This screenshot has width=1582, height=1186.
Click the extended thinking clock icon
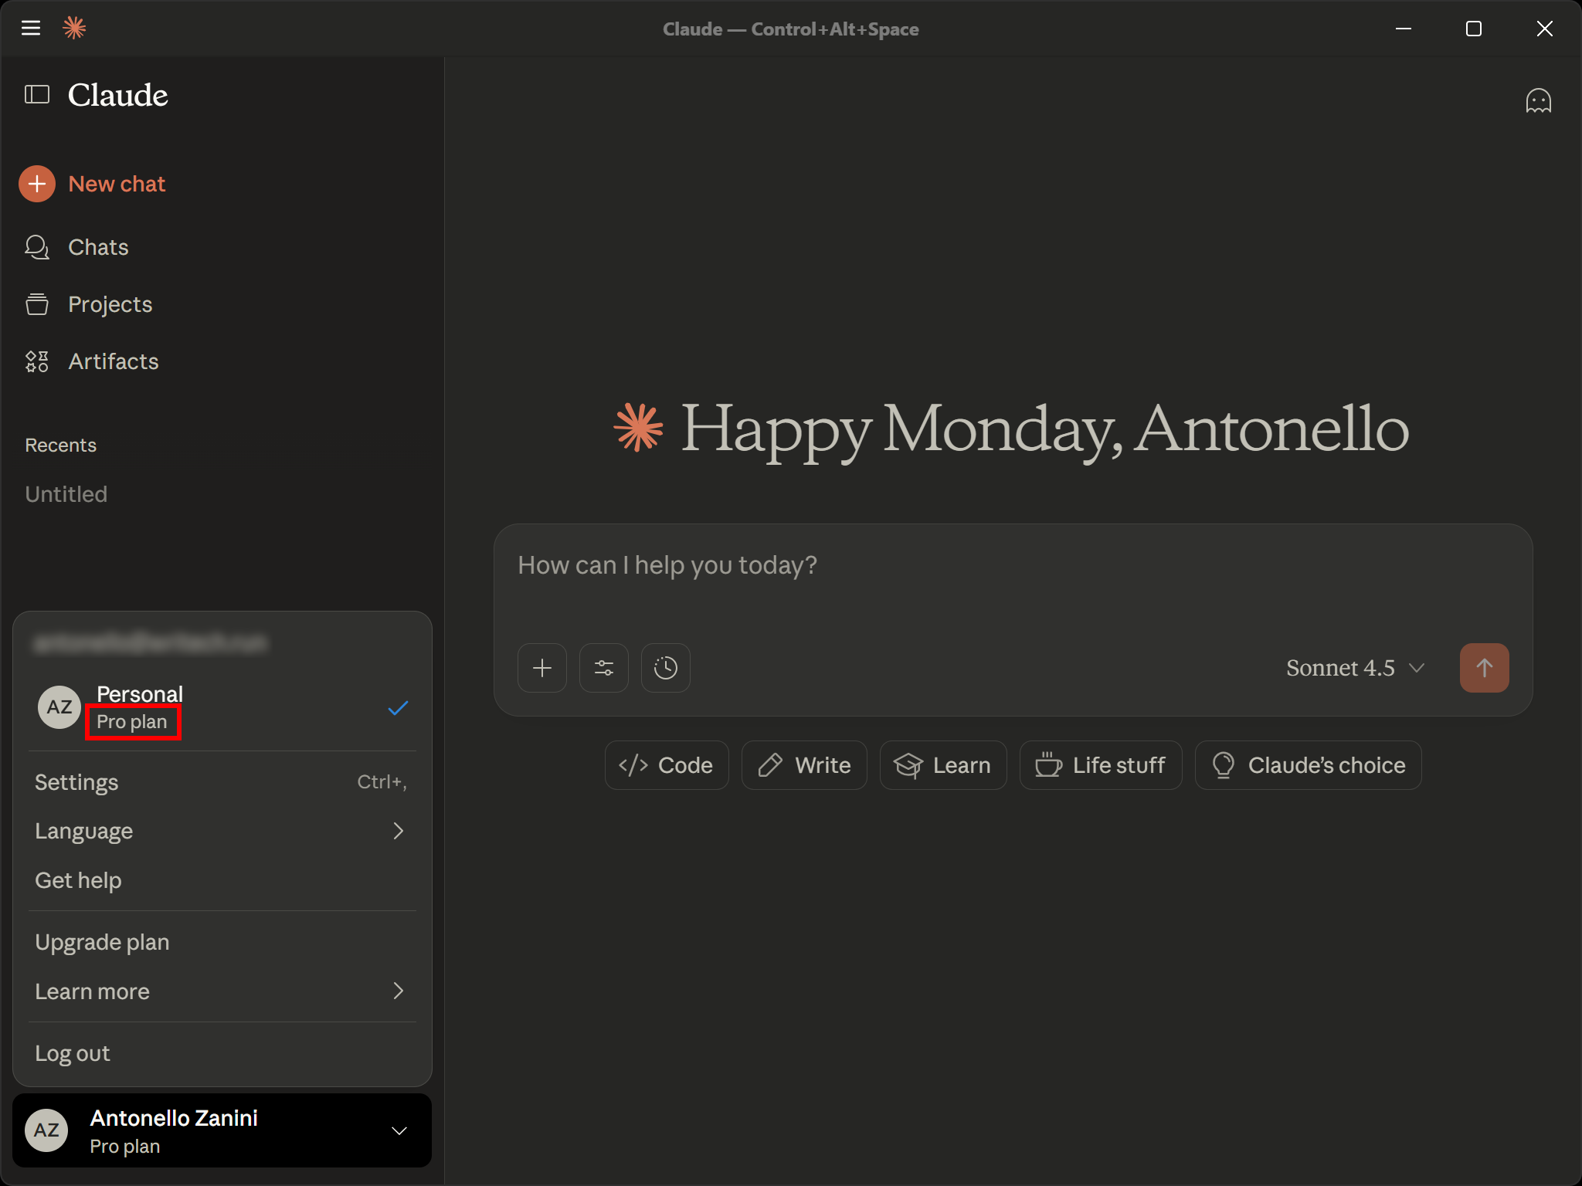[666, 668]
